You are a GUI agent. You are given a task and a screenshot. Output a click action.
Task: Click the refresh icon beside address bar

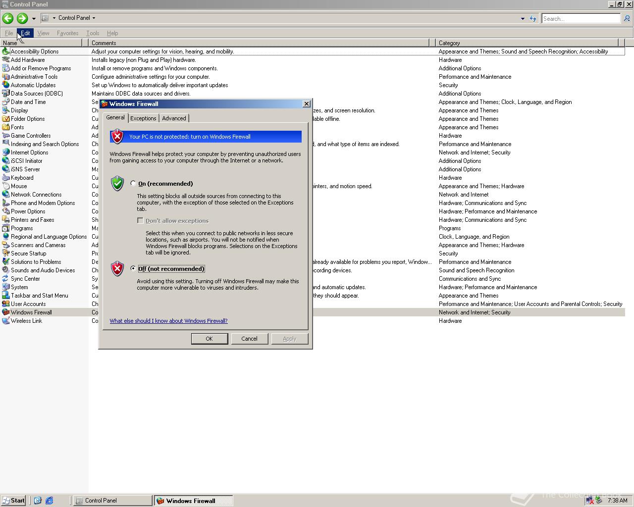533,18
